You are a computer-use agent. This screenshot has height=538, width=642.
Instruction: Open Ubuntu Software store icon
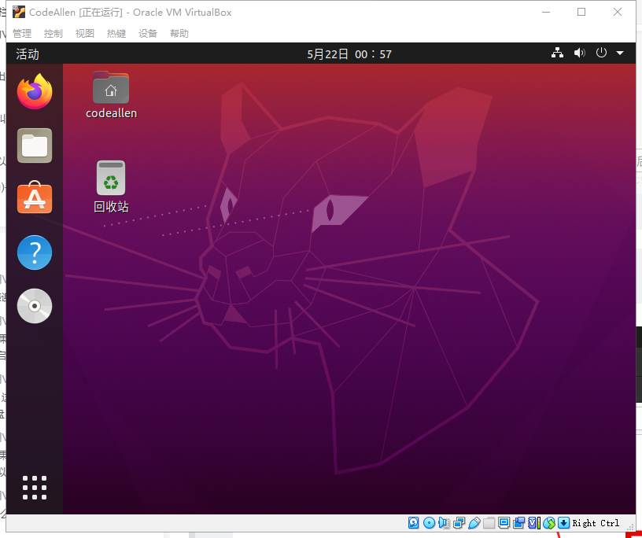(x=35, y=197)
